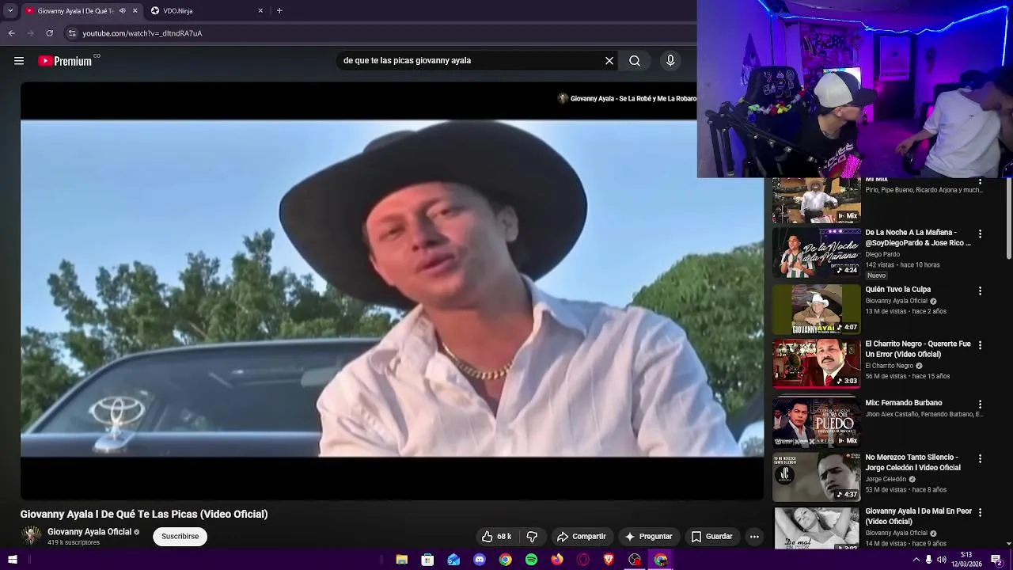Image resolution: width=1013 pixels, height=570 pixels.
Task: Like the video with 68 k thumbs up
Action: (496, 537)
